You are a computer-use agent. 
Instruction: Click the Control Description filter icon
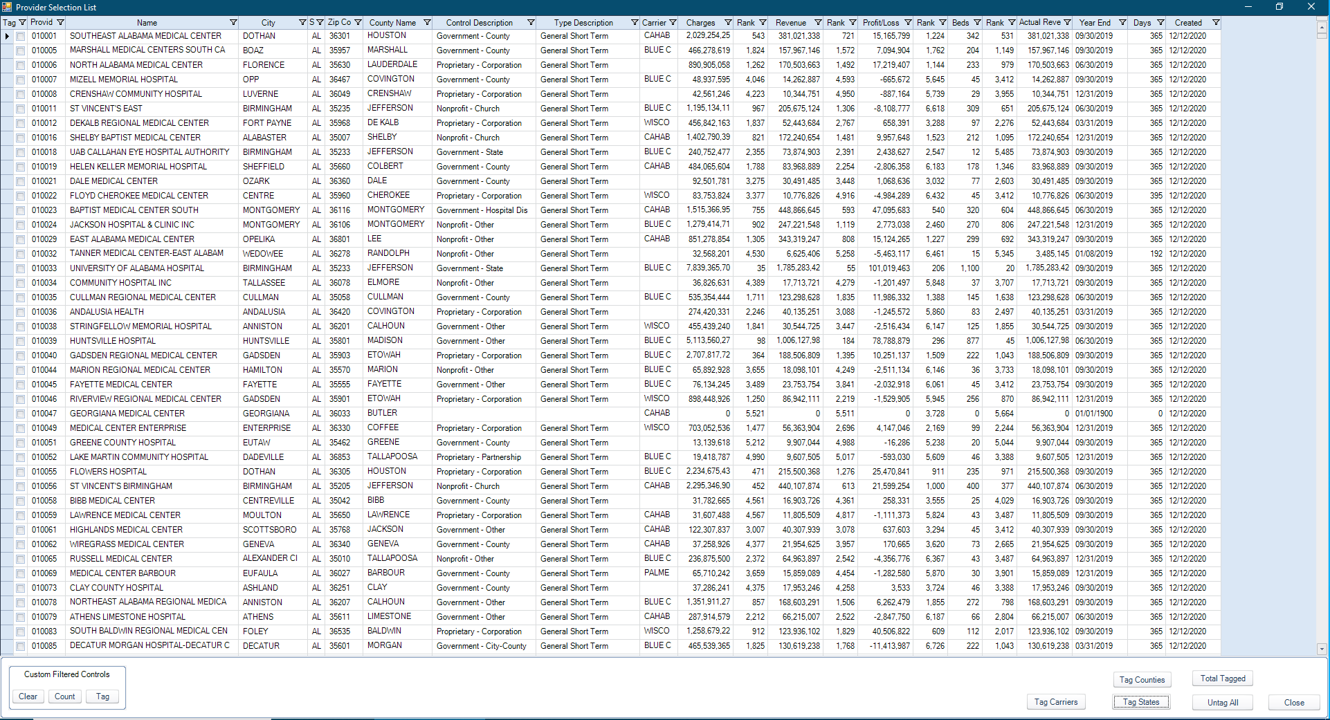point(531,22)
